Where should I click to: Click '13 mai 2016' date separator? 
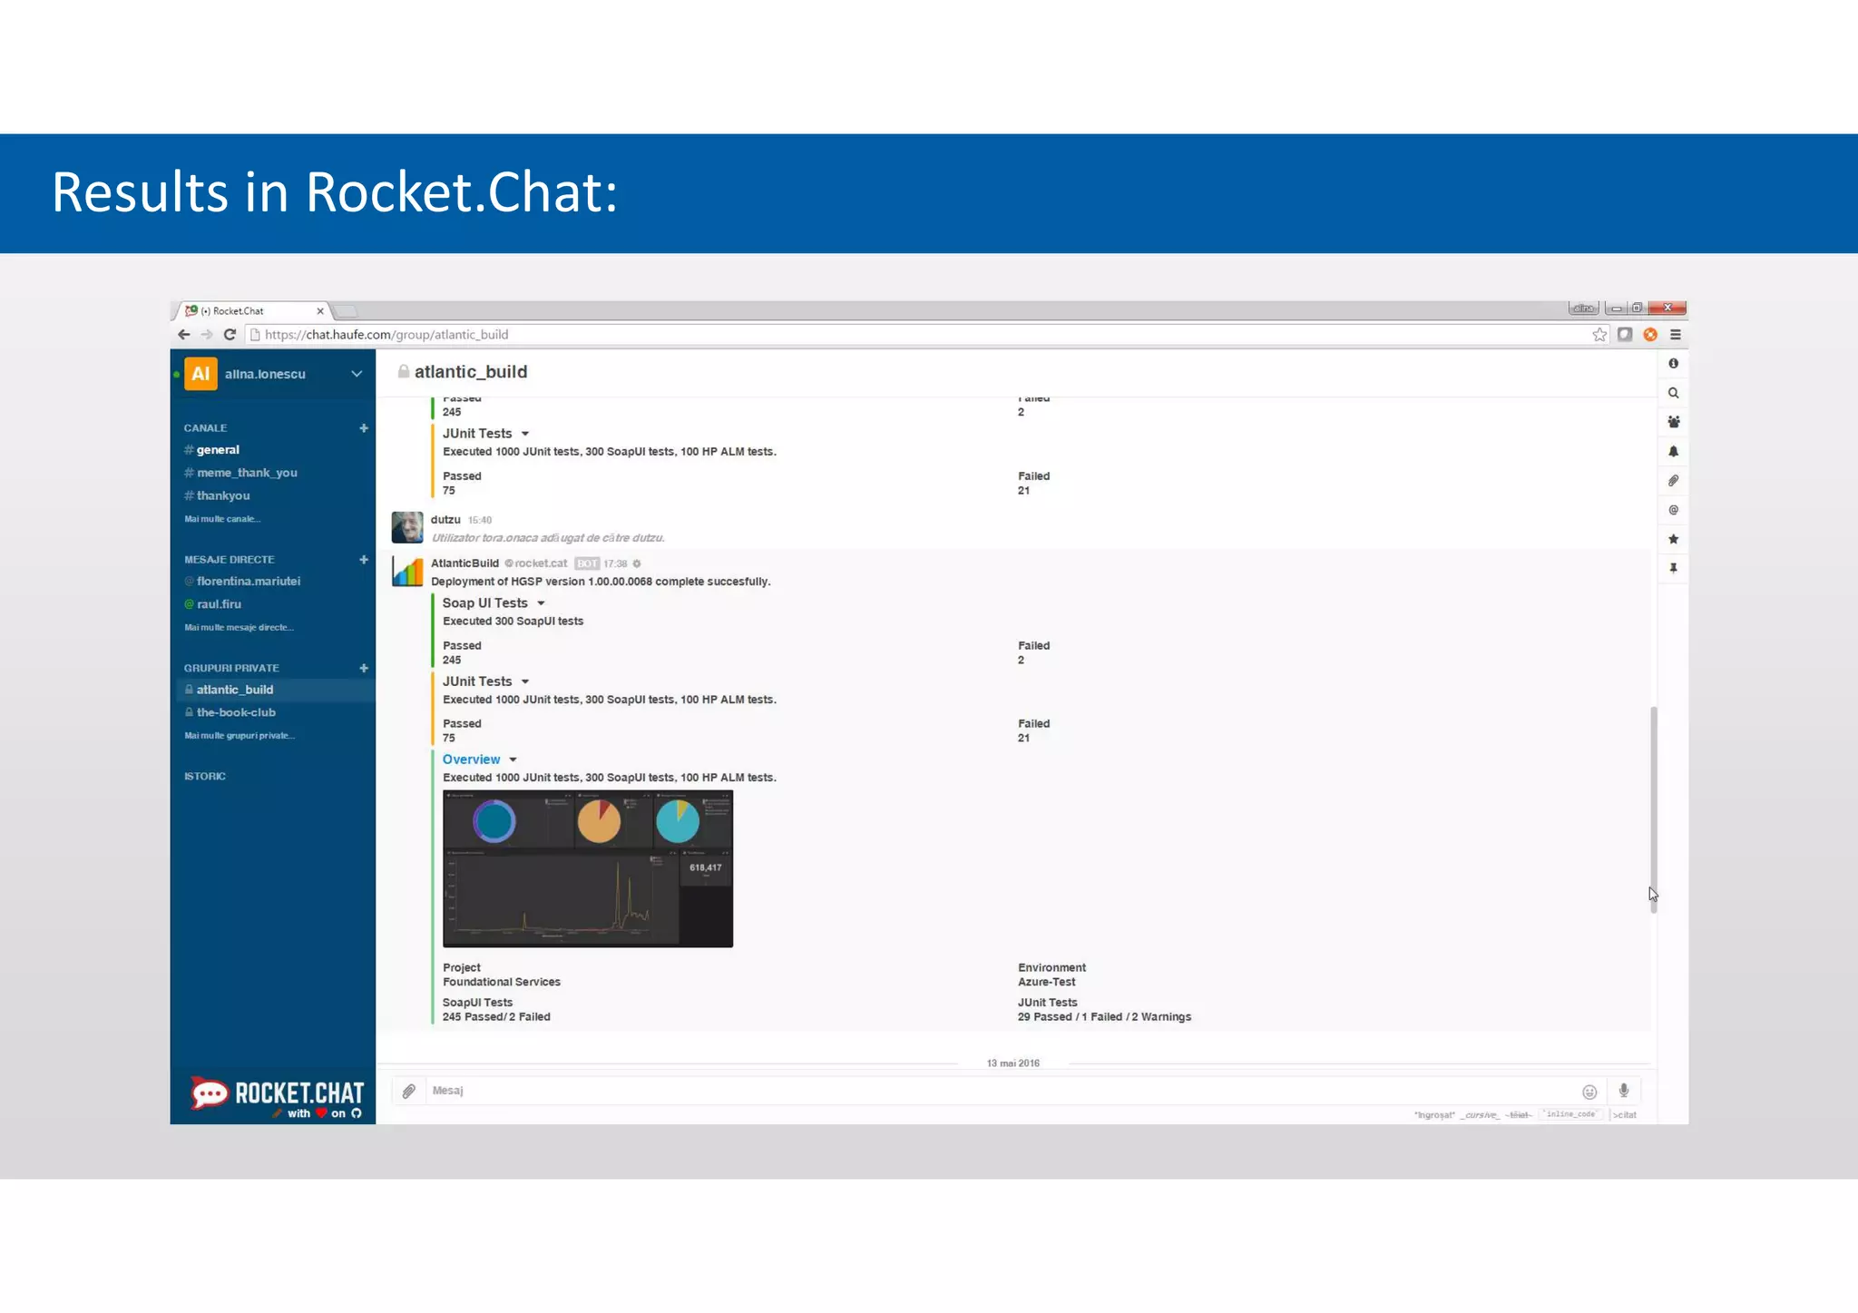point(1013,1063)
